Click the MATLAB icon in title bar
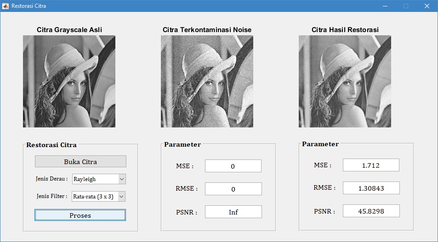Image resolution: width=438 pixels, height=242 pixels. [x=6, y=6]
